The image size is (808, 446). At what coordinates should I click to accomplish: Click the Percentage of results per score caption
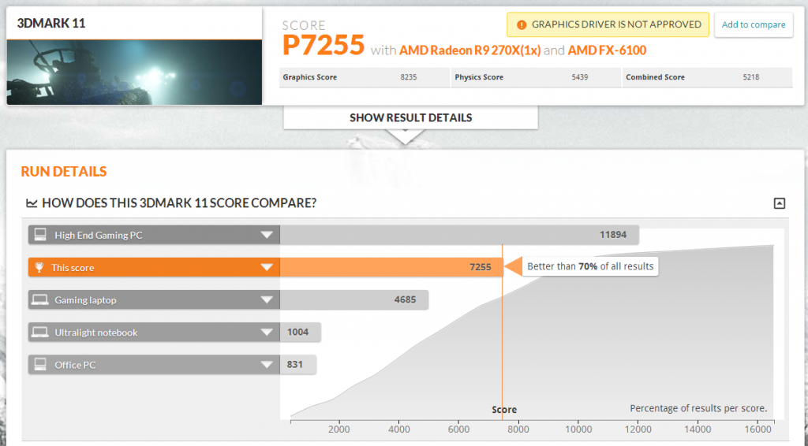(x=698, y=408)
